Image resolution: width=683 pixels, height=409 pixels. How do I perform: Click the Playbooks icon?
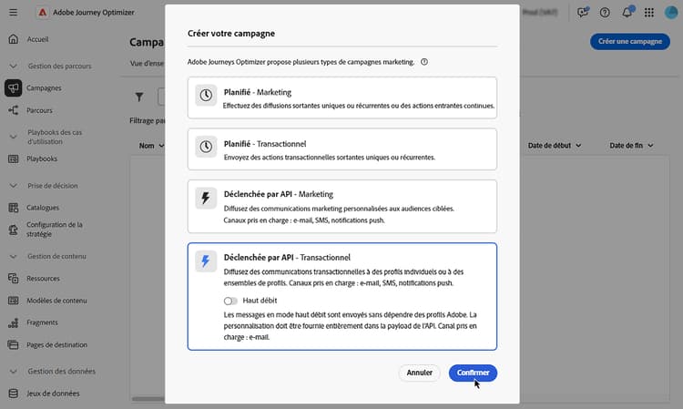[14, 158]
